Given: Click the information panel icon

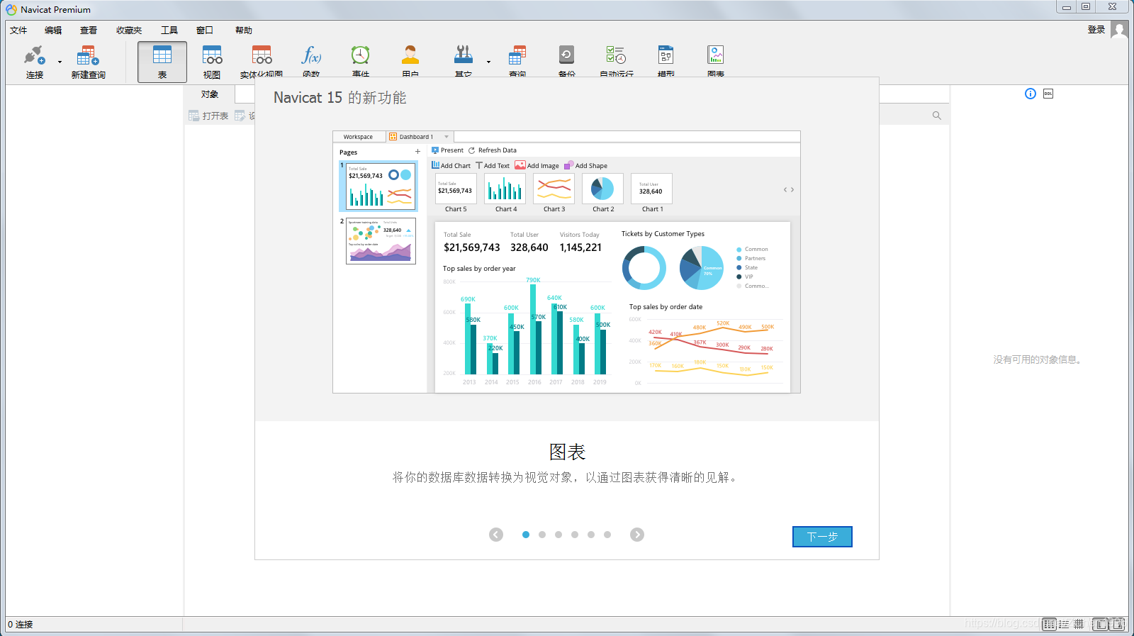Looking at the screenshot, I should pos(1031,94).
